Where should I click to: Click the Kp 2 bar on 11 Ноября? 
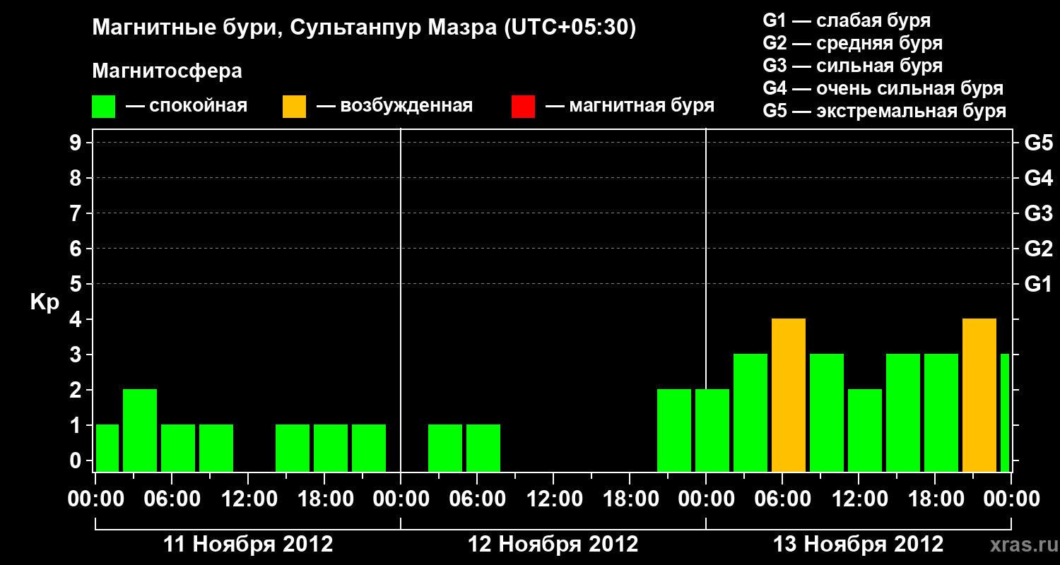coord(140,430)
